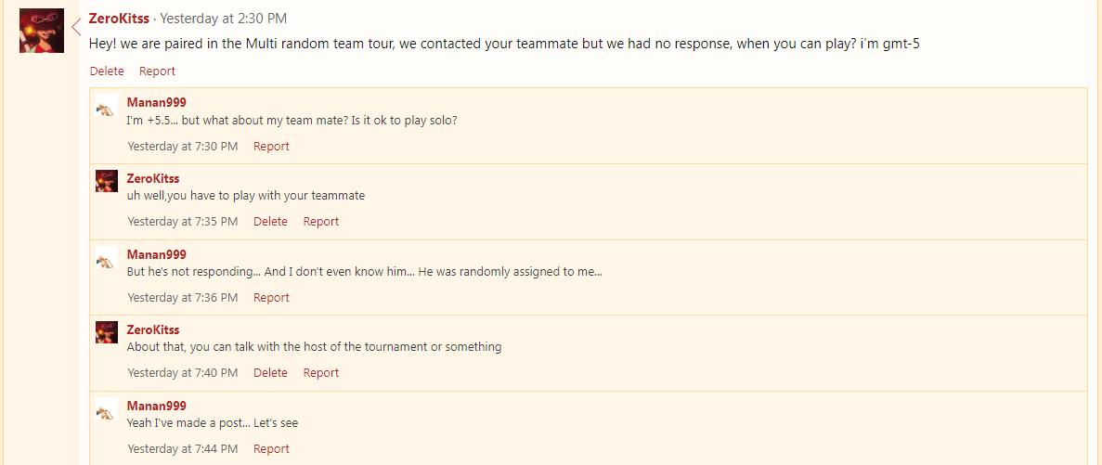Report the "he's not responding" comment
This screenshot has height=465, width=1102.
coord(271,297)
